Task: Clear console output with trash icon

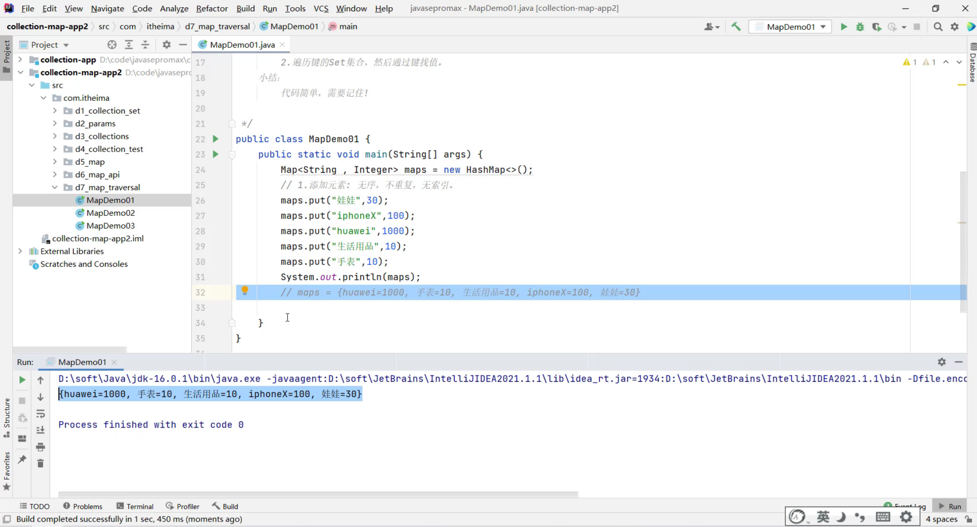Action: (40, 463)
